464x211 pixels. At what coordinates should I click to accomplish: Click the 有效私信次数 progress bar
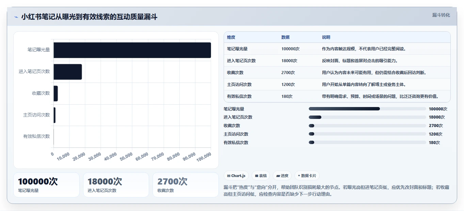click(x=367, y=142)
